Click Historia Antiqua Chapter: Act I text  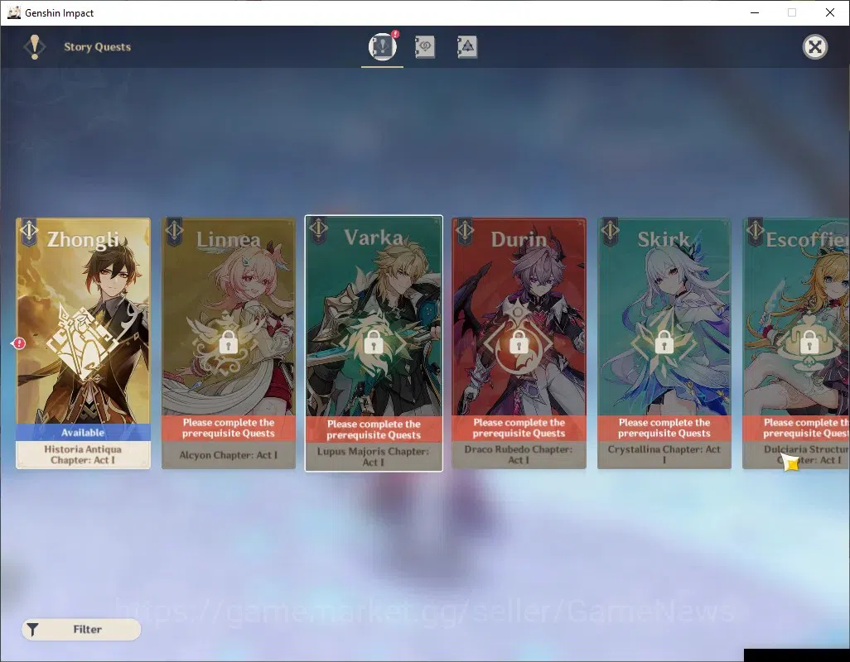83,454
